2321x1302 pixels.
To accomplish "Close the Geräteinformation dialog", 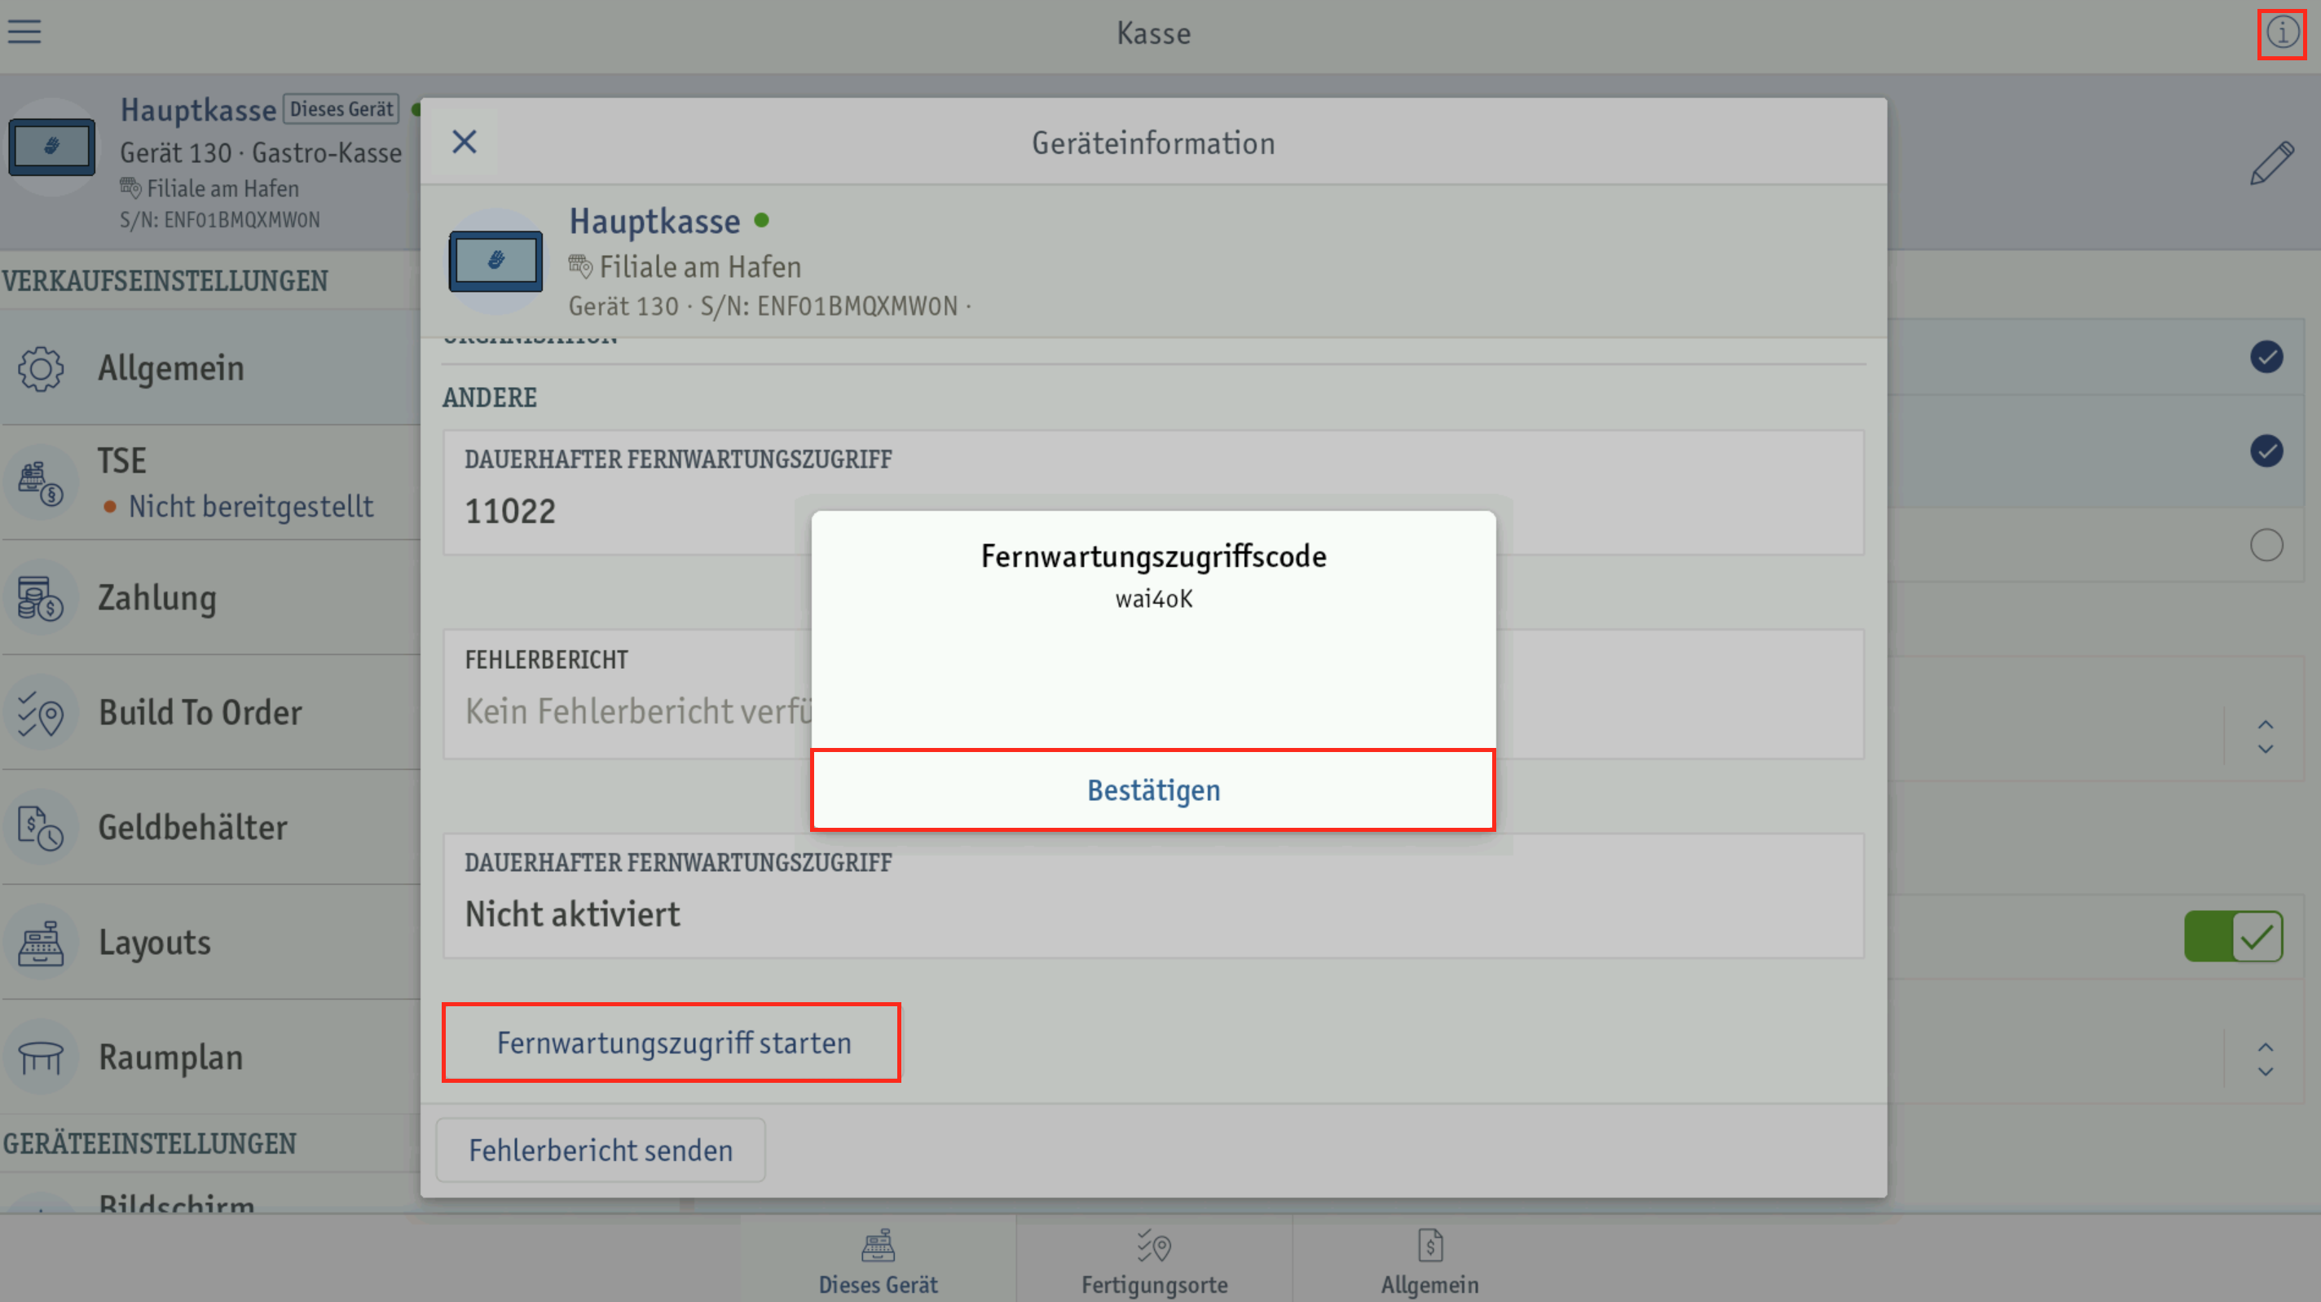I will (x=464, y=142).
